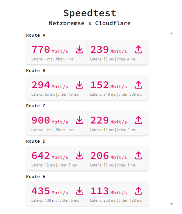Click the Route D upload arrow icon
The height and width of the screenshot is (214, 182).
(x=139, y=156)
